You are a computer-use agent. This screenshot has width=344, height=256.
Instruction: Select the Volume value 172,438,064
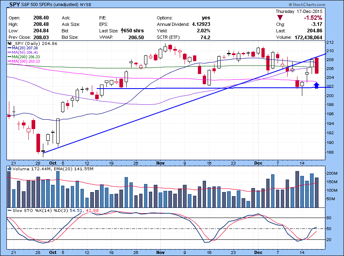pos(308,38)
